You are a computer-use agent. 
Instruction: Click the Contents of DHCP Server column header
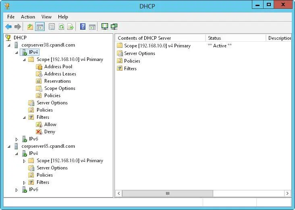click(160, 38)
